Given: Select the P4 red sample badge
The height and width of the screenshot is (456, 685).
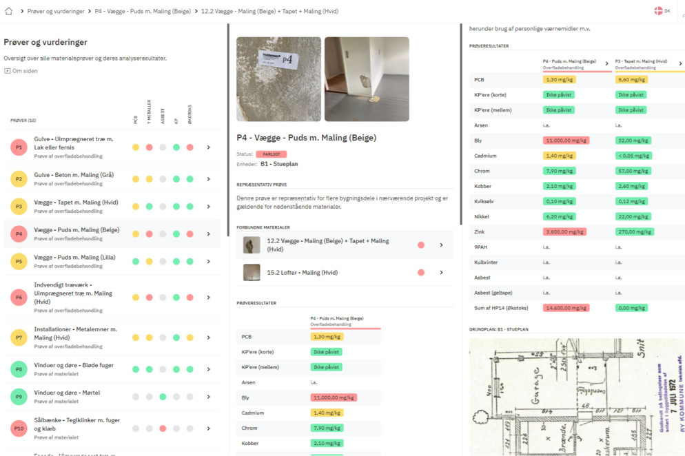Looking at the screenshot, I should tap(19, 234).
